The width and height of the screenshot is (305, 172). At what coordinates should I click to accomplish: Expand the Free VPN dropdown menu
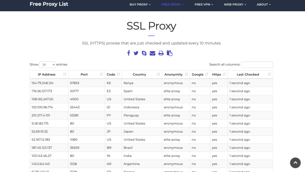204,4
